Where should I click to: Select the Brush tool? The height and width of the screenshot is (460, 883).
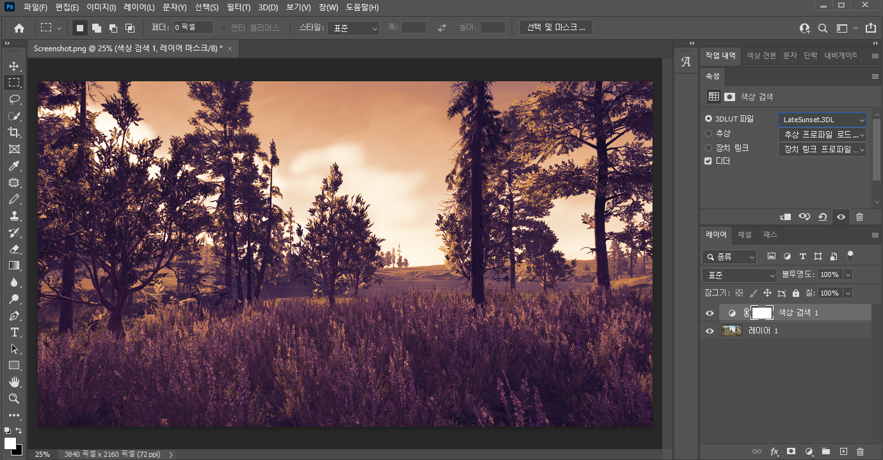tap(14, 199)
